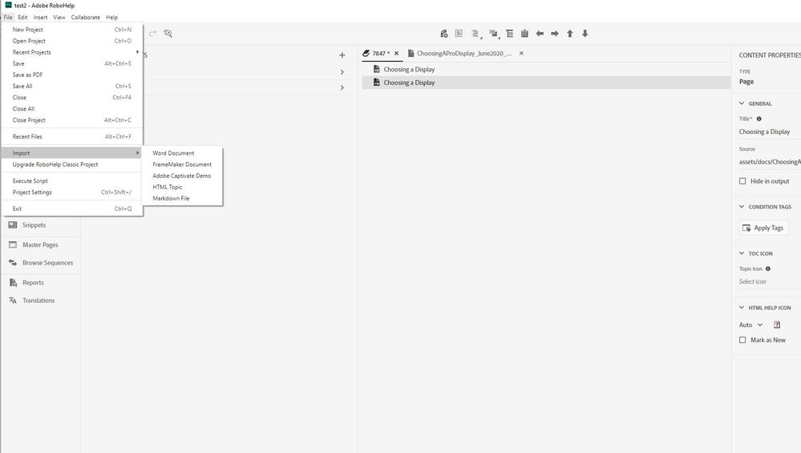Click the Select icon field
The image size is (801, 453).
pos(768,282)
